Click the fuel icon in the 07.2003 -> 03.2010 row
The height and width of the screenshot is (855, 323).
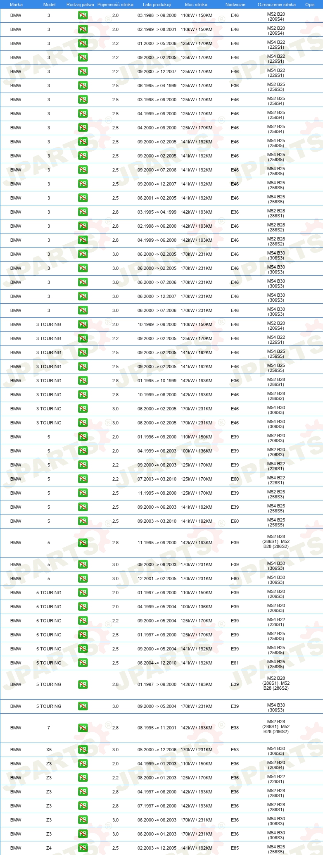pyautogui.click(x=83, y=479)
